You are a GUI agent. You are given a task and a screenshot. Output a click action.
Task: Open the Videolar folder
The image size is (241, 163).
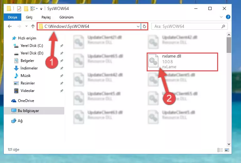(28, 91)
